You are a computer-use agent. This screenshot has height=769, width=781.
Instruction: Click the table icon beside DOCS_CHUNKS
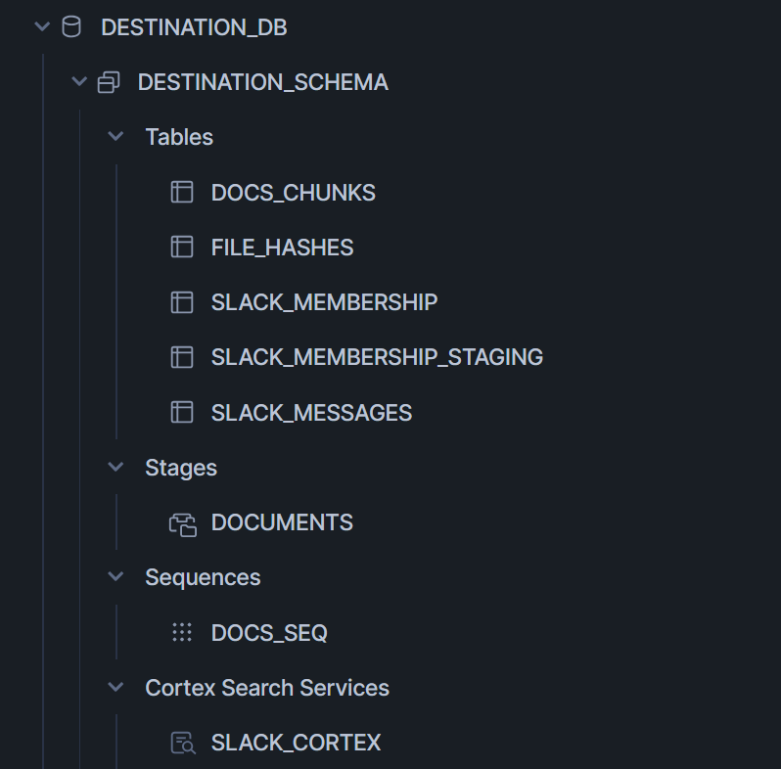point(182,193)
